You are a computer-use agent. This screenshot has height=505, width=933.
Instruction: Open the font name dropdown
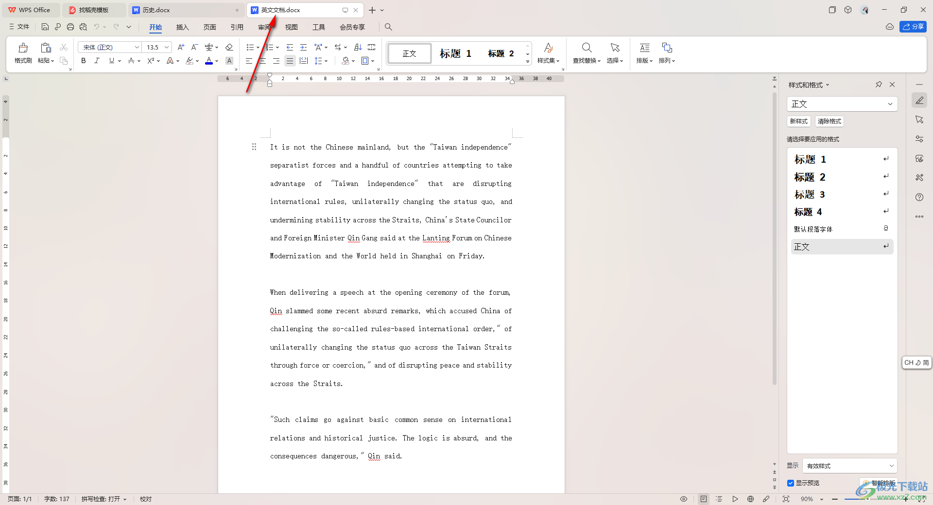137,47
